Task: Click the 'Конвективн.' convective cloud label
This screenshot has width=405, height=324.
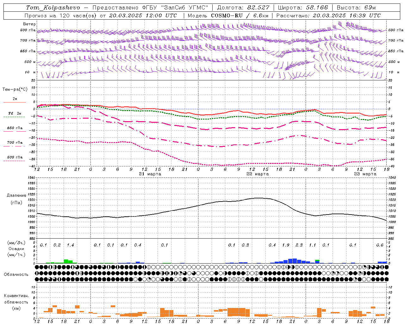Action: click(16, 296)
